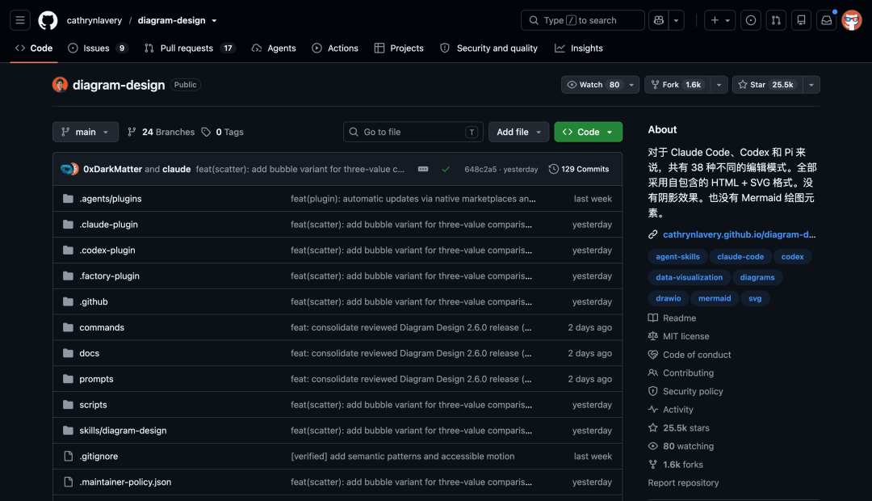Open the .codex-plugin folder

[x=107, y=250]
